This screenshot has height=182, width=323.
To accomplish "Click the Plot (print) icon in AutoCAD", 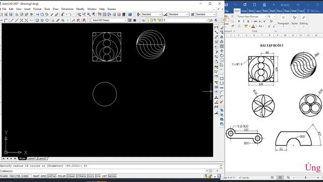I will tap(17, 15).
